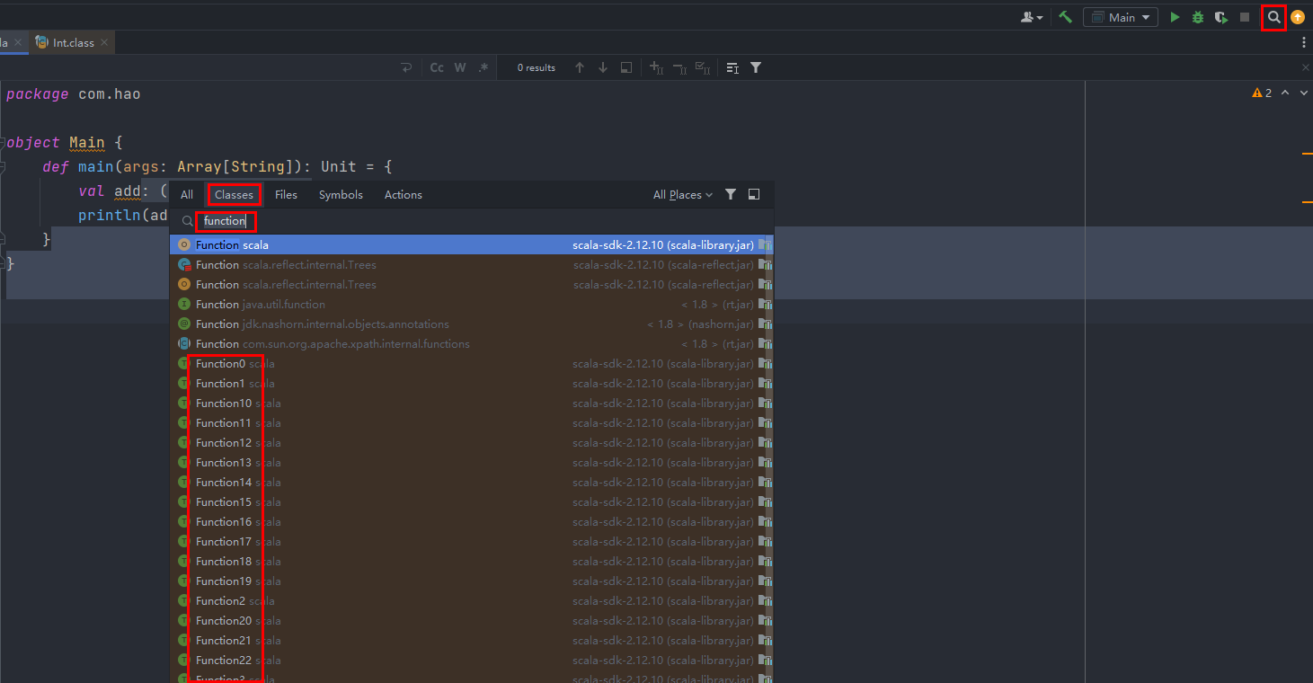Click the new line icon in find bar
This screenshot has height=683, width=1313.
coord(406,67)
